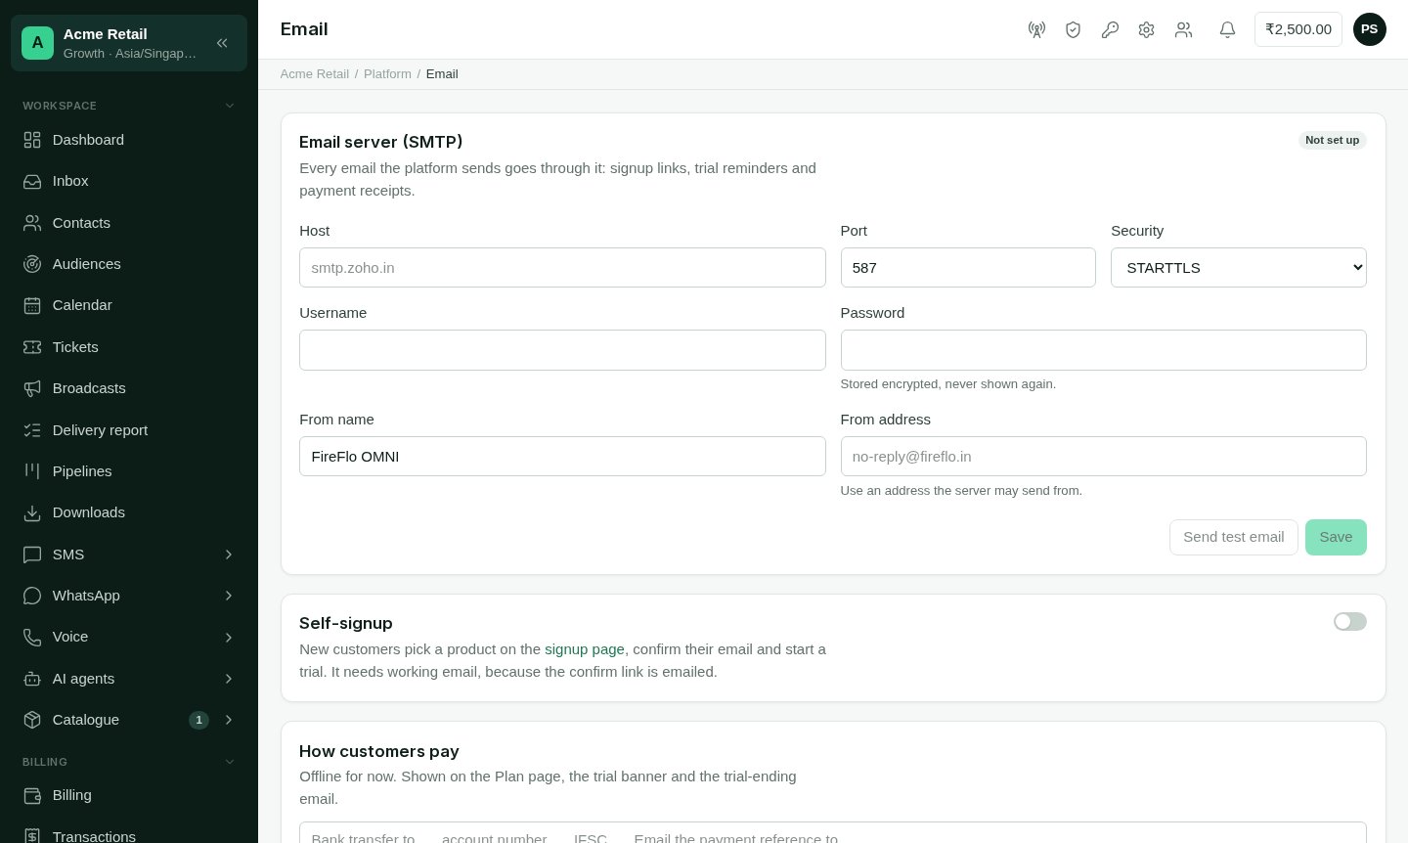Click the Inbox tray icon
Image resolution: width=1408 pixels, height=843 pixels.
point(32,181)
